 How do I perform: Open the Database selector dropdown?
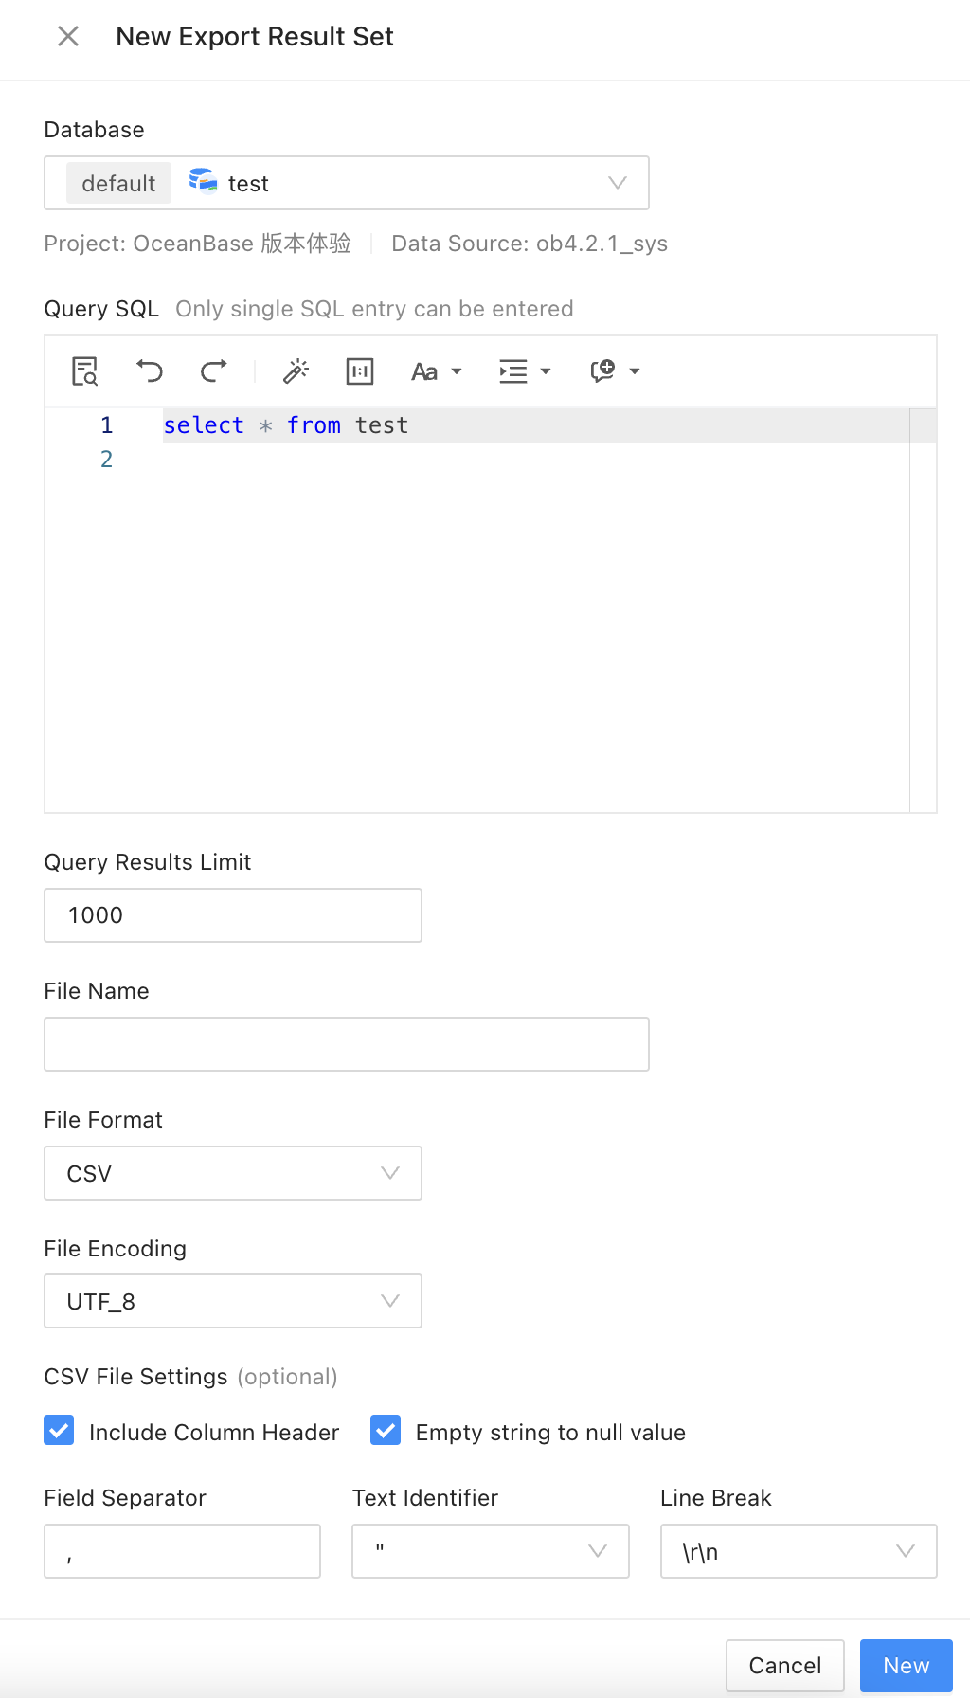click(x=347, y=183)
